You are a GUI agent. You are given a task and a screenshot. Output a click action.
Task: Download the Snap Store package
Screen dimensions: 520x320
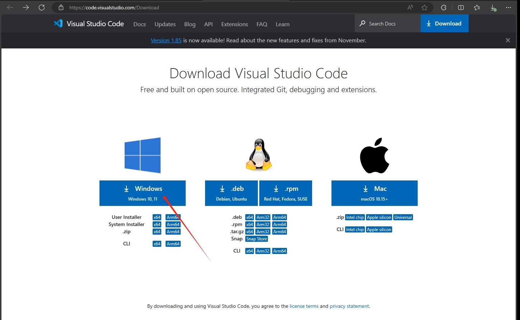(x=257, y=239)
